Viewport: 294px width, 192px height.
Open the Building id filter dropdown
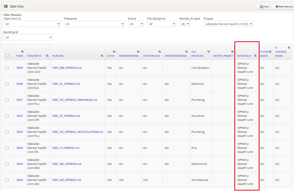[28, 38]
